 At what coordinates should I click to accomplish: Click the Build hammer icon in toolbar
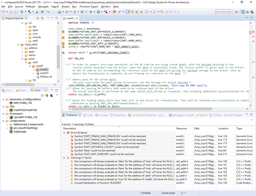tap(29, 12)
